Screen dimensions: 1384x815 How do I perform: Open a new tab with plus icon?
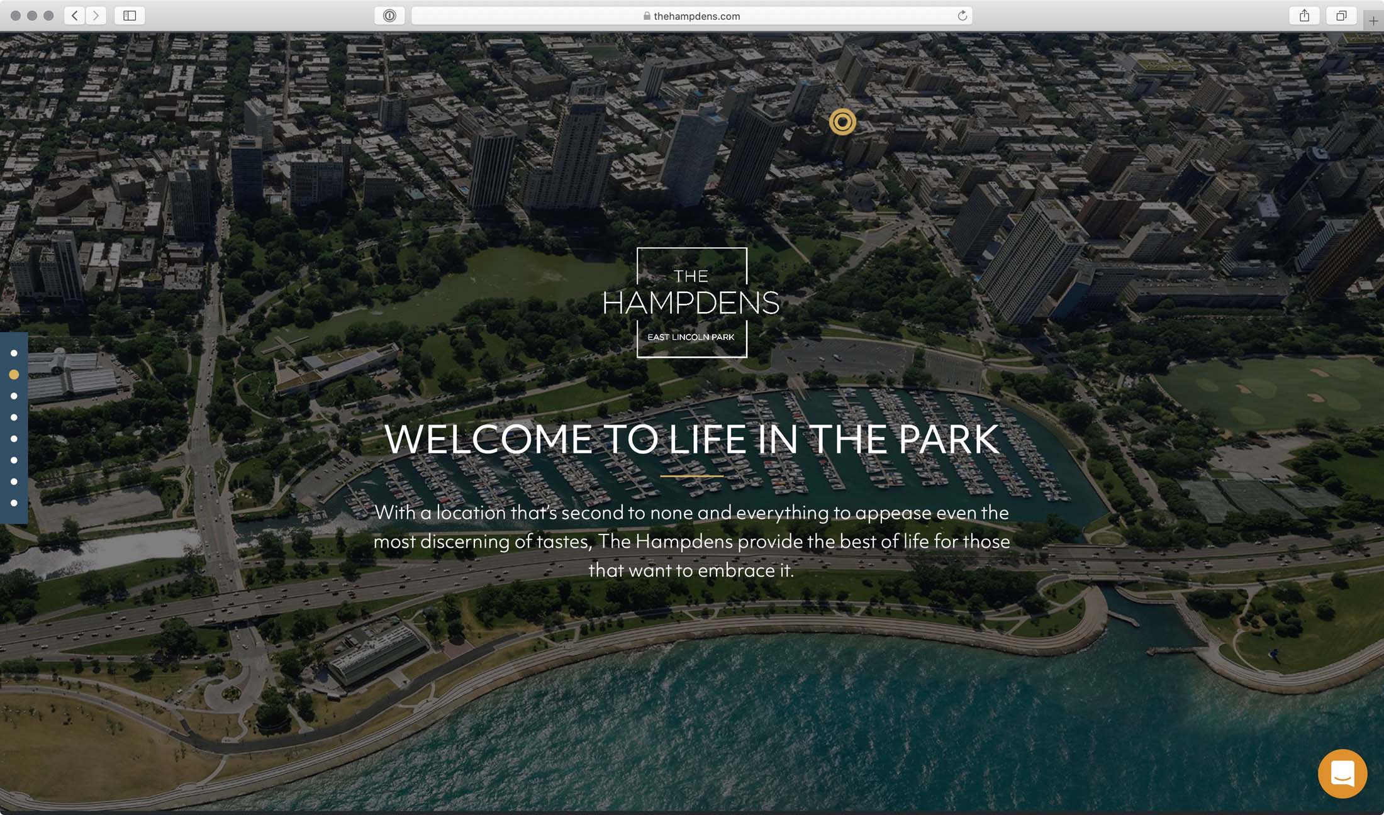1373,21
